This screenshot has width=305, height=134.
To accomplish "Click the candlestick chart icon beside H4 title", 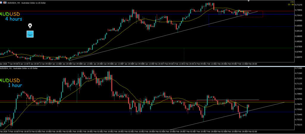I will (5, 3).
